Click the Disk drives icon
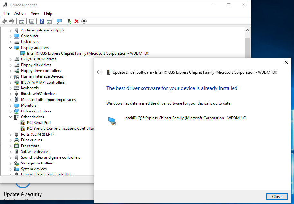Viewport: 294px width, 204px height. (17, 42)
